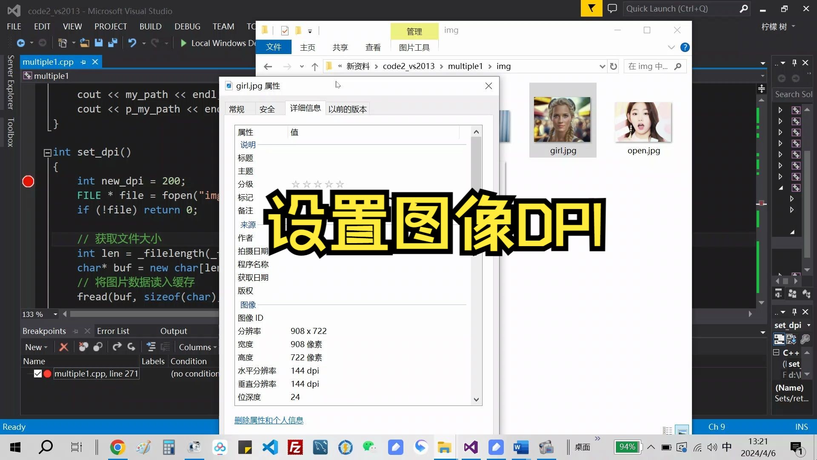Collapse the C++ group in Properties
Image resolution: width=817 pixels, height=460 pixels.
click(x=775, y=353)
